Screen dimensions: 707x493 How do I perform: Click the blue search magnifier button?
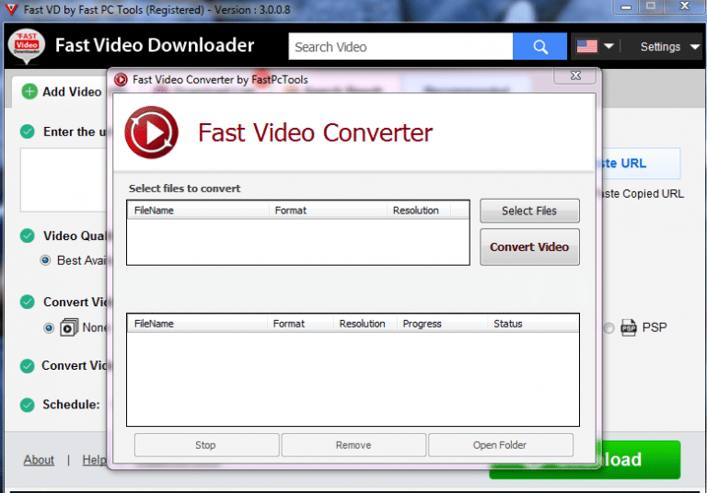point(539,46)
